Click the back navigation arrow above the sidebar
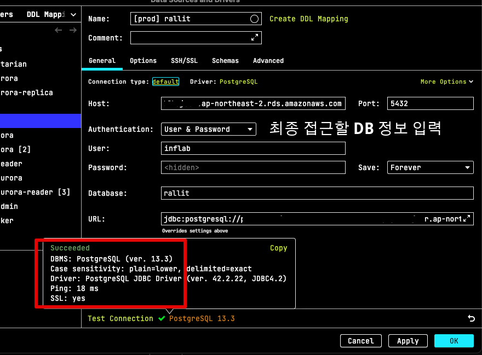 [x=58, y=30]
